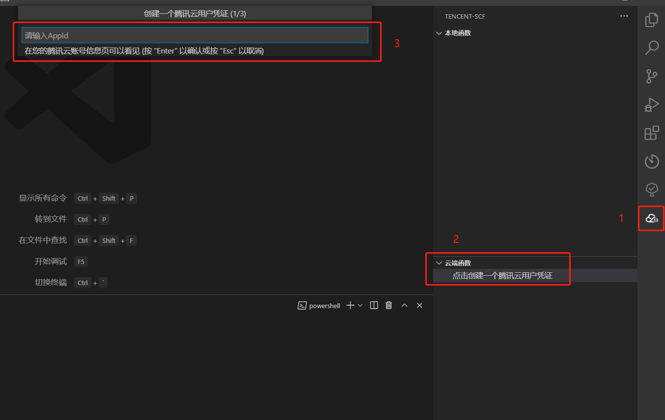Split the terminal panel
This screenshot has height=420, width=665.
[x=374, y=305]
